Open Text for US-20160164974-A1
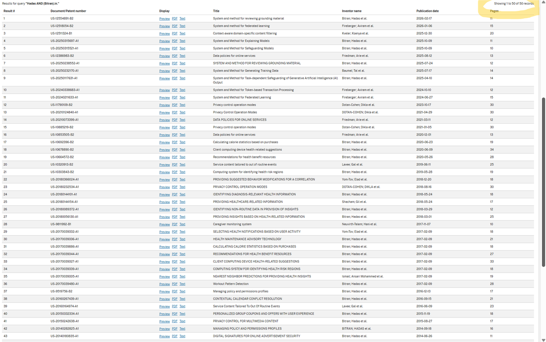 coord(182,307)
